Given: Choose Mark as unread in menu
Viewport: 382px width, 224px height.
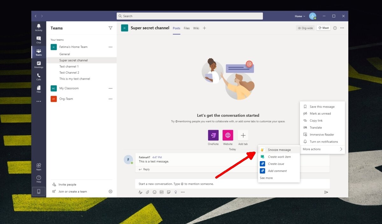Looking at the screenshot, I should (x=320, y=114).
